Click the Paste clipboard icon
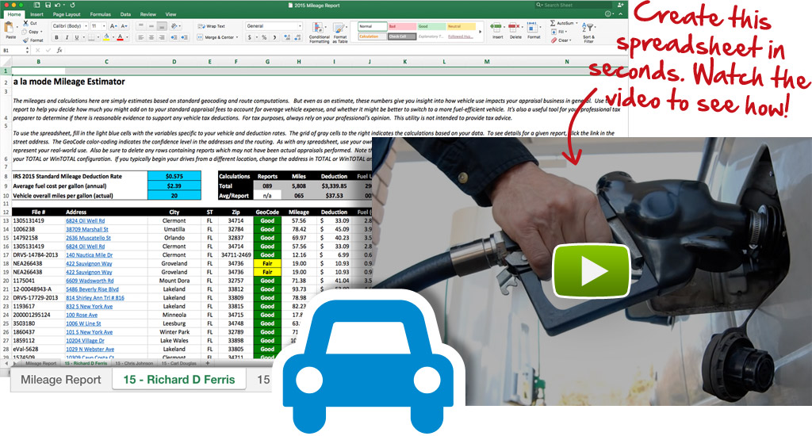 pos(10,28)
